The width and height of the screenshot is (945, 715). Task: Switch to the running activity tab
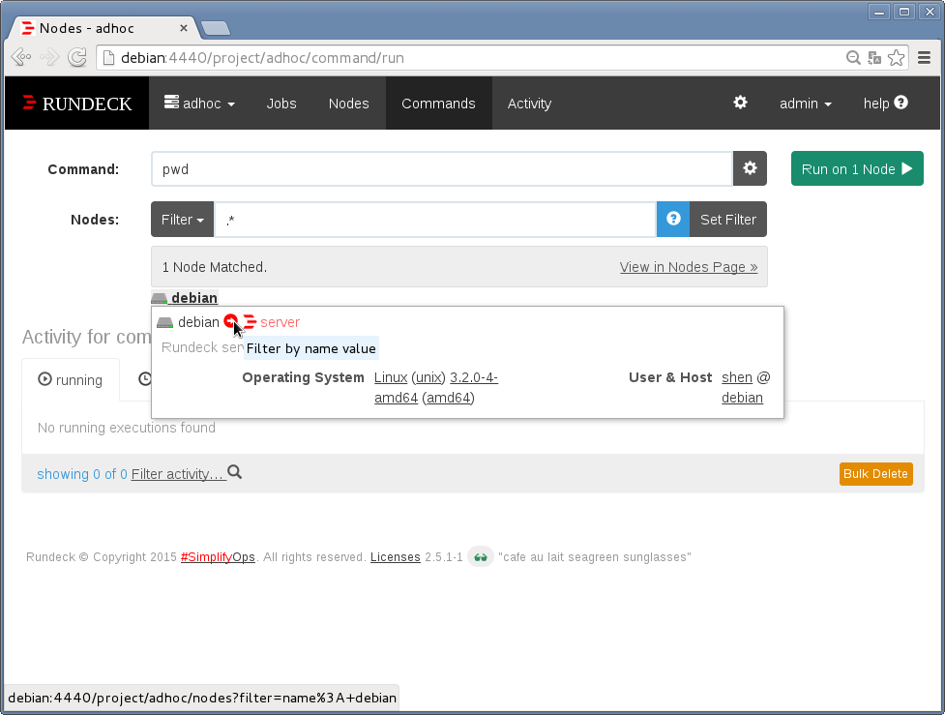pos(71,380)
